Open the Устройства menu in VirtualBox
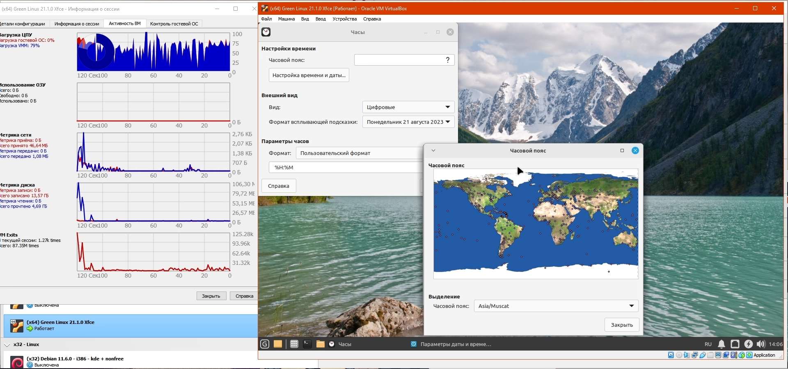The image size is (788, 369). pyautogui.click(x=344, y=19)
